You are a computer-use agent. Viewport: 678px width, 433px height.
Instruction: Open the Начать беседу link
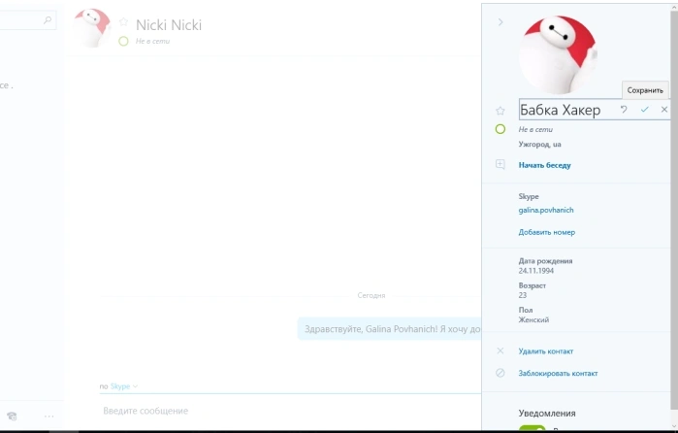click(x=544, y=165)
